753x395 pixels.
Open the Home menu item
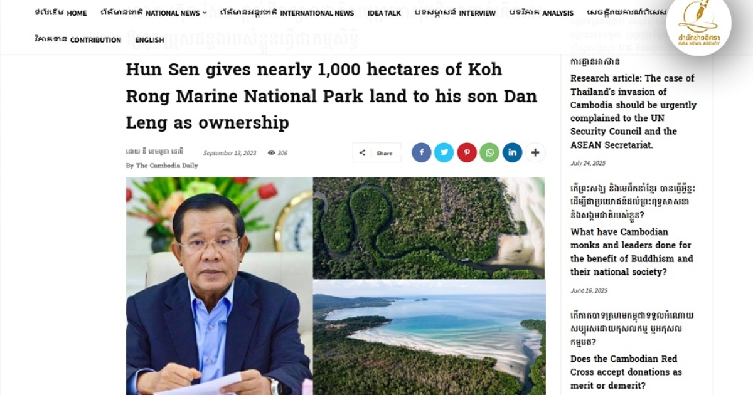tap(61, 13)
